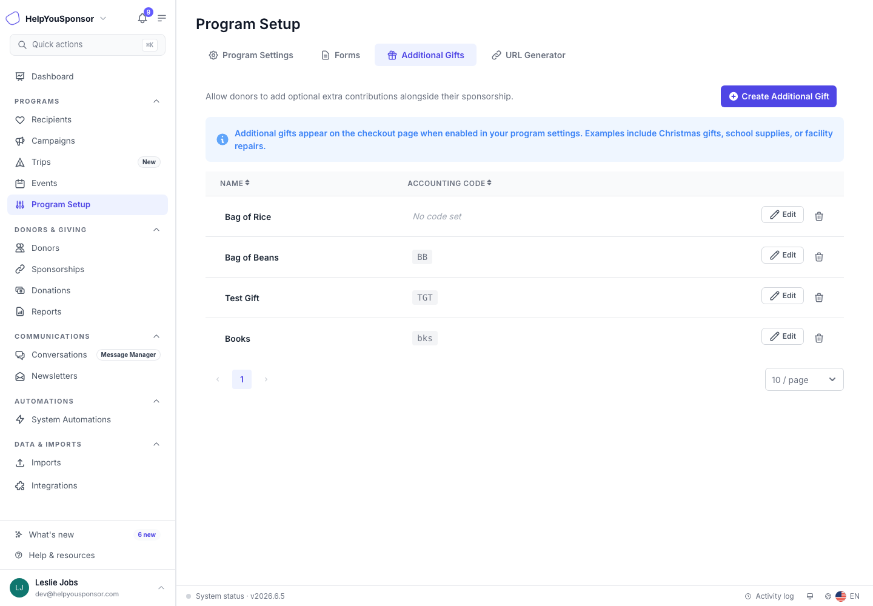Open the display monitor icon in status bar

coord(810,596)
